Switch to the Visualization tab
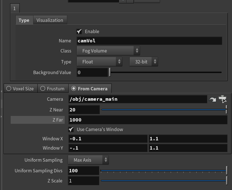Viewport: 232px width, 190px height. (x=50, y=20)
